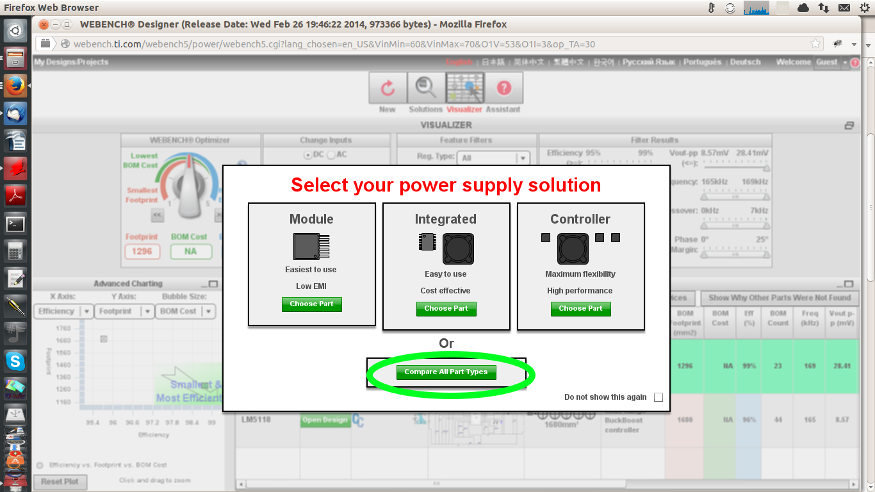
Task: Open the temperature indicator in tray
Action: pos(712,8)
